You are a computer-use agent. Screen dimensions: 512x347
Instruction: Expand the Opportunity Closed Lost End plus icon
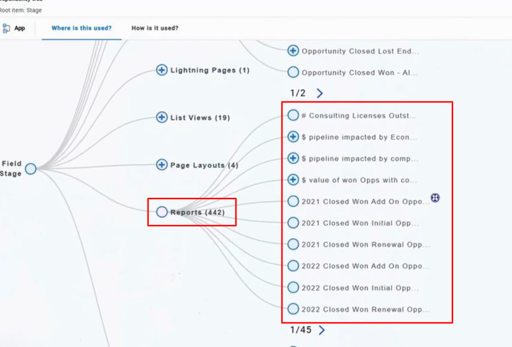[293, 51]
